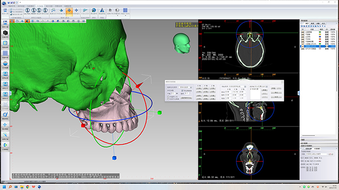Toggle the checked checkbox in transform dialog
Viewport: 339px width, 190px height.
182,91
